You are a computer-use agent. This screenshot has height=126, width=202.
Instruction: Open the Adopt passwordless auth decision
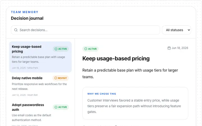40,114
